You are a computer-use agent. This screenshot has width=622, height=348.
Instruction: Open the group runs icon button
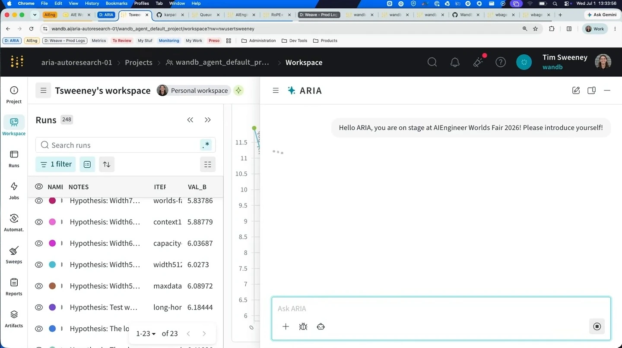click(x=87, y=164)
